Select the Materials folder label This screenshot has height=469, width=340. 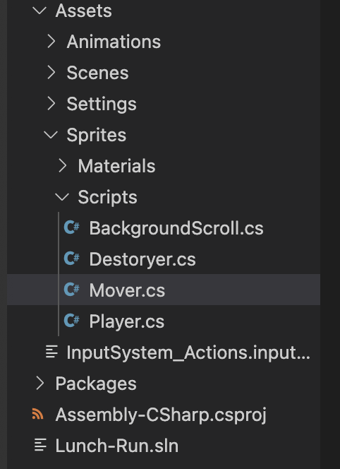tap(117, 166)
